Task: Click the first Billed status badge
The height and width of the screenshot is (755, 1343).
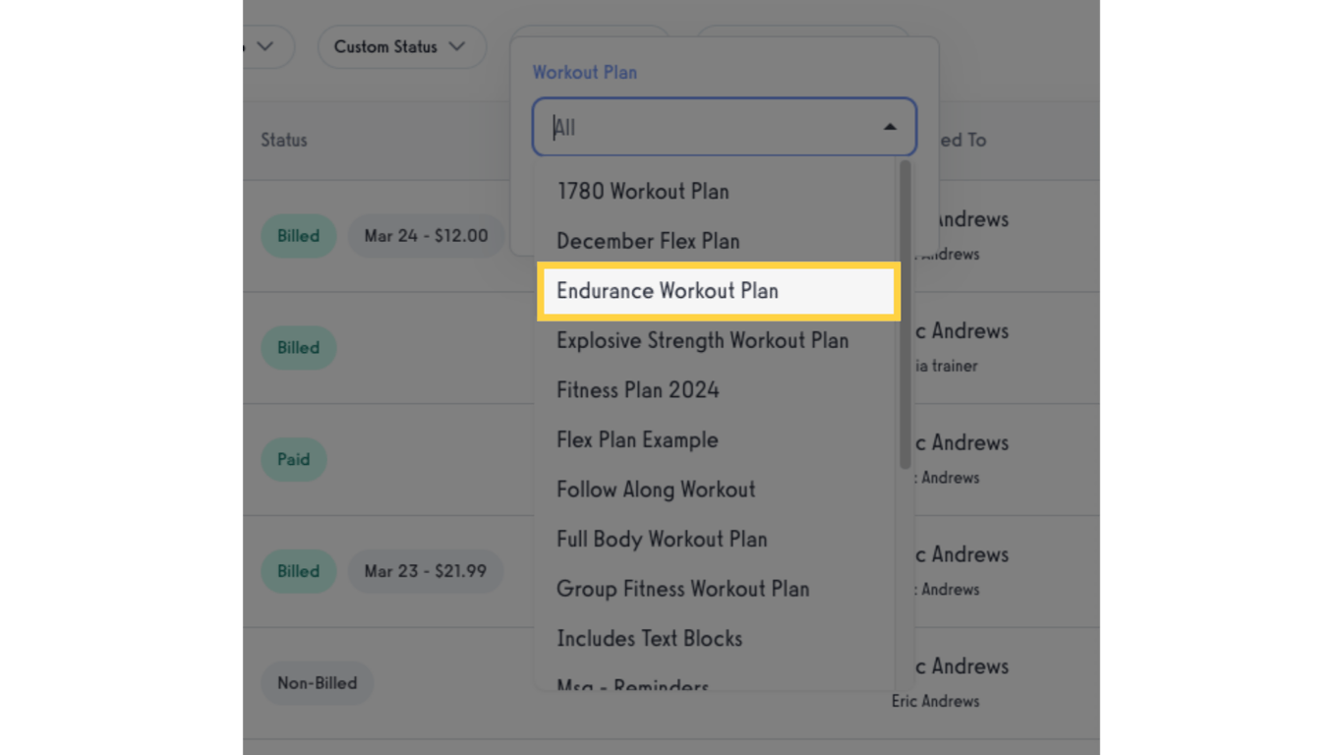Action: [x=298, y=235]
